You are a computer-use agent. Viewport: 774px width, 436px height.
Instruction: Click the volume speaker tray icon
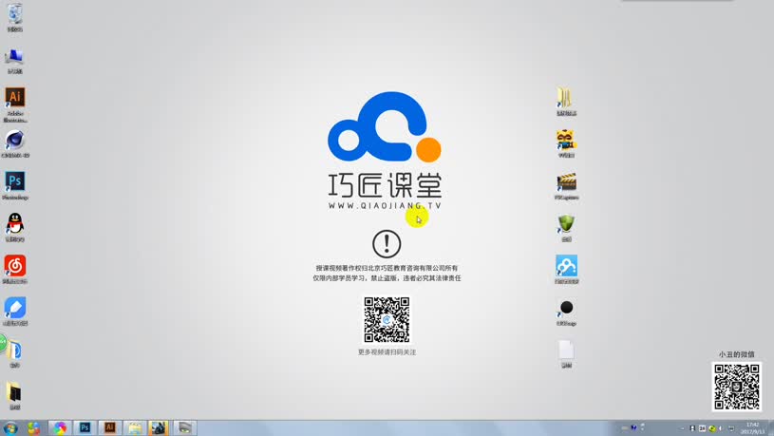[x=721, y=428]
